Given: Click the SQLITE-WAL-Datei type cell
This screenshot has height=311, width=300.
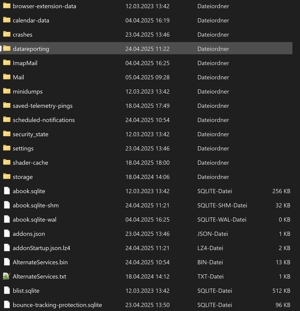Looking at the screenshot, I should pos(222,220).
